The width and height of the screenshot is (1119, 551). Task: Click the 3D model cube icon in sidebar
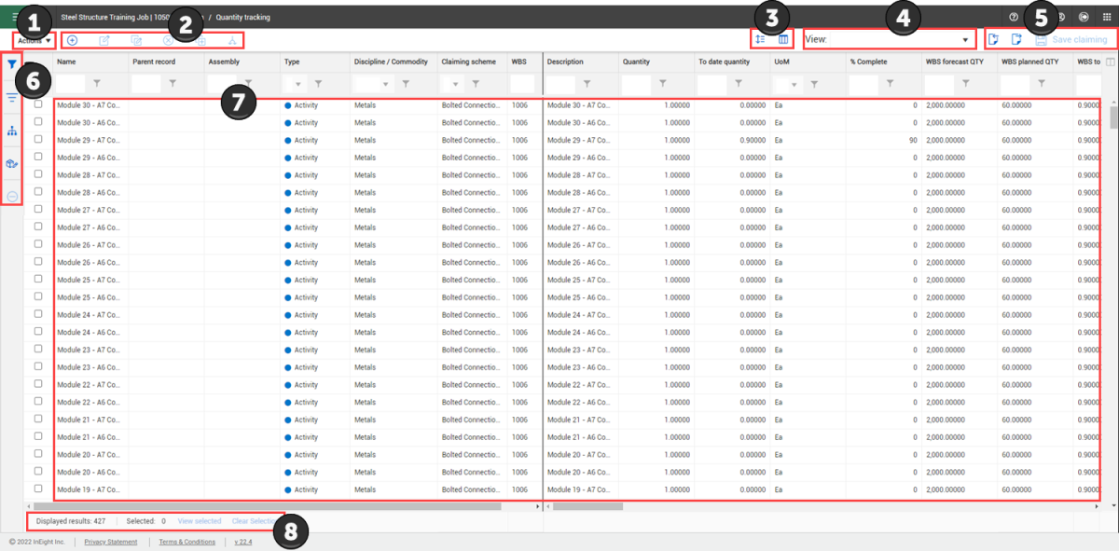[12, 163]
